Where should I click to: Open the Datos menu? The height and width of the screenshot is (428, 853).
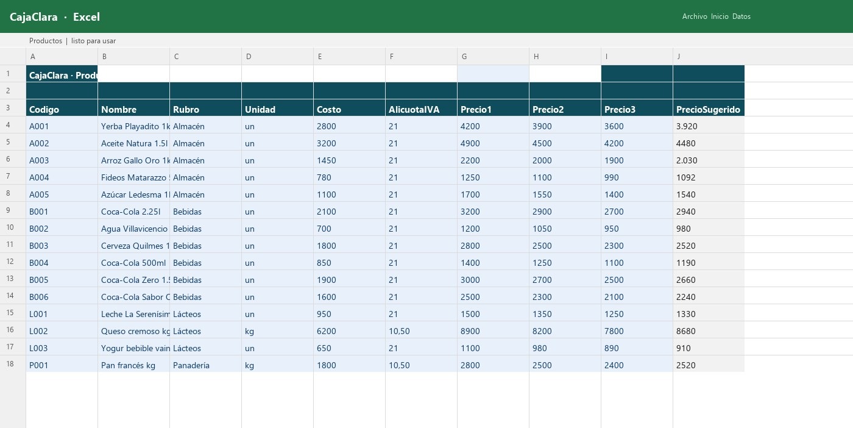742,16
